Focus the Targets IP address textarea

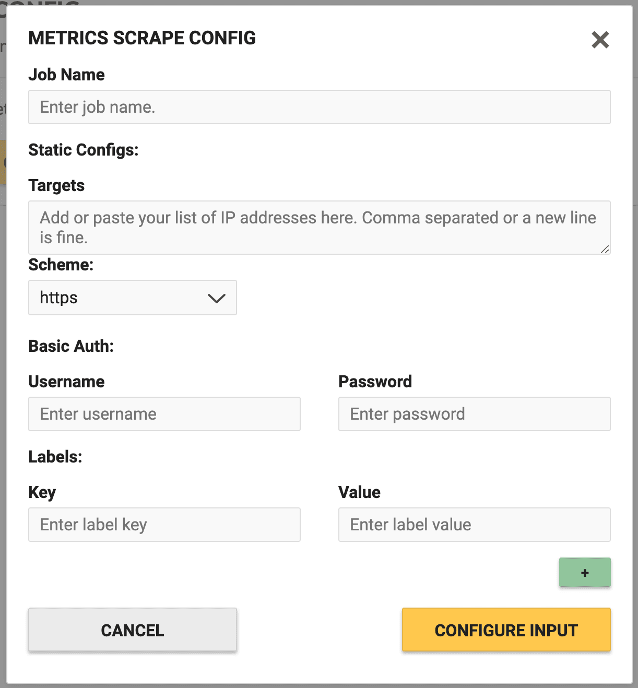(x=319, y=228)
